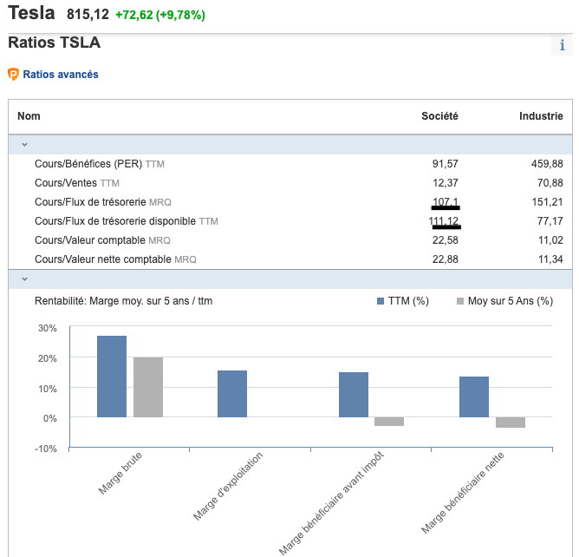This screenshot has width=579, height=557.
Task: Click the info icon beside Ratios TSLA
Action: tap(562, 46)
